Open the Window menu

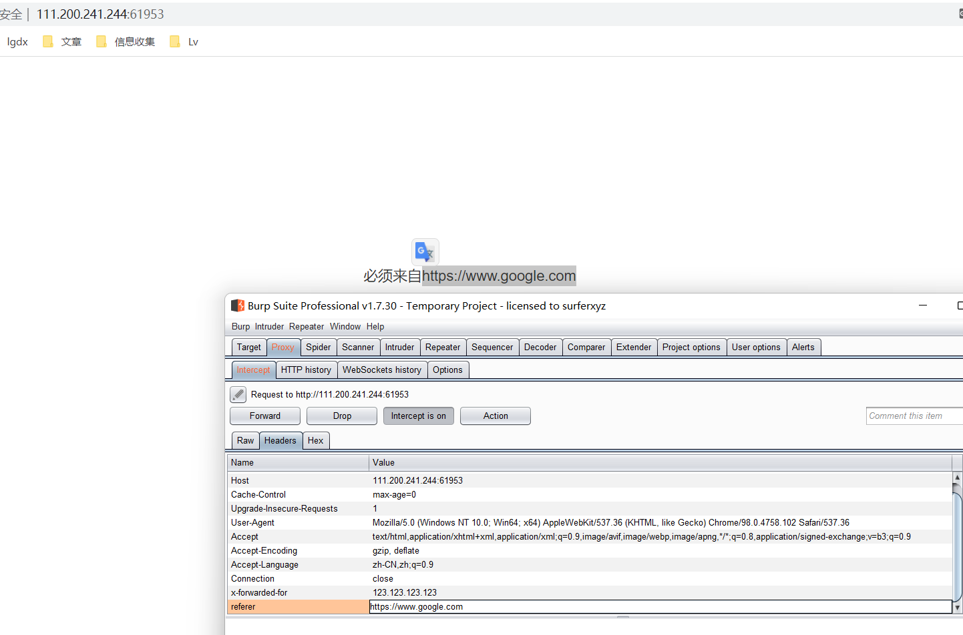click(x=345, y=326)
